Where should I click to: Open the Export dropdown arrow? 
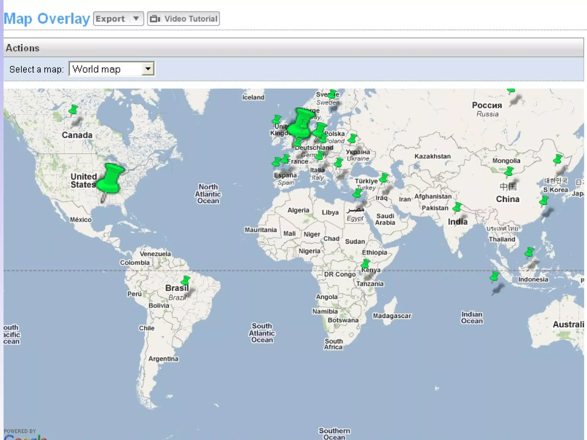click(x=136, y=19)
